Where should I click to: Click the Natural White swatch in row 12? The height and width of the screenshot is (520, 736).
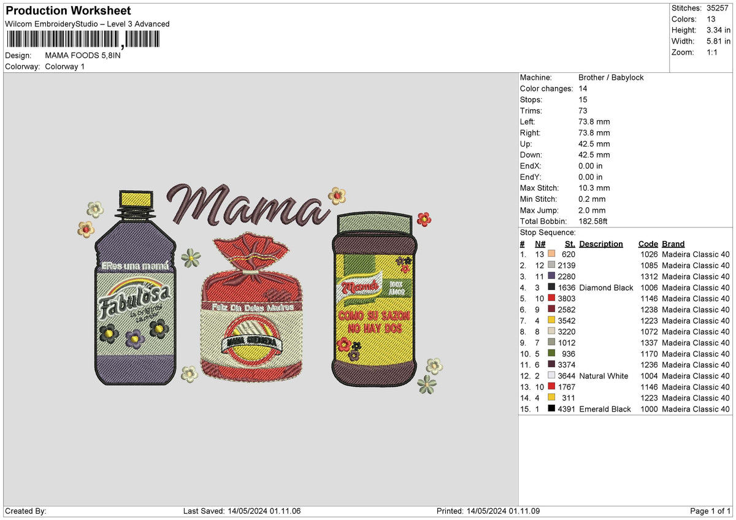[x=552, y=376]
